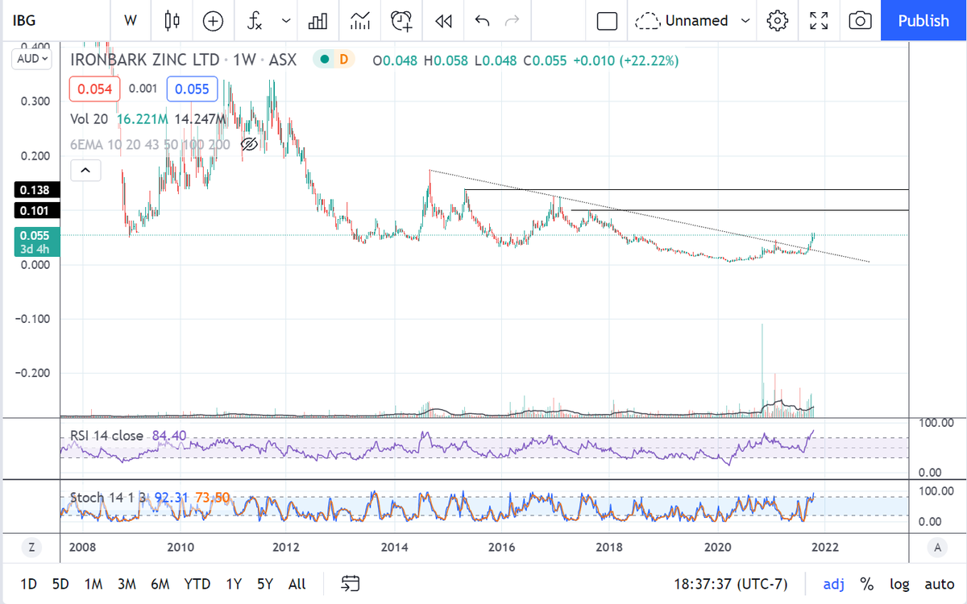Viewport: 967px width, 604px height.
Task: Start bar replay with the rewind icon
Action: (443, 21)
